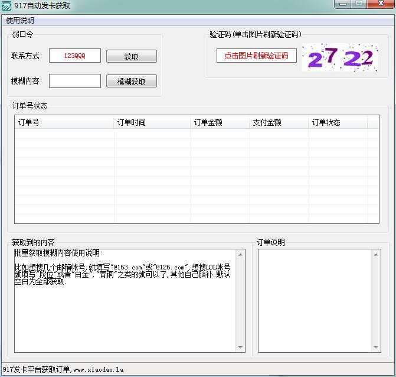Focus the 联系方式 input field
Viewport: 396px width, 377px height.
(75, 56)
